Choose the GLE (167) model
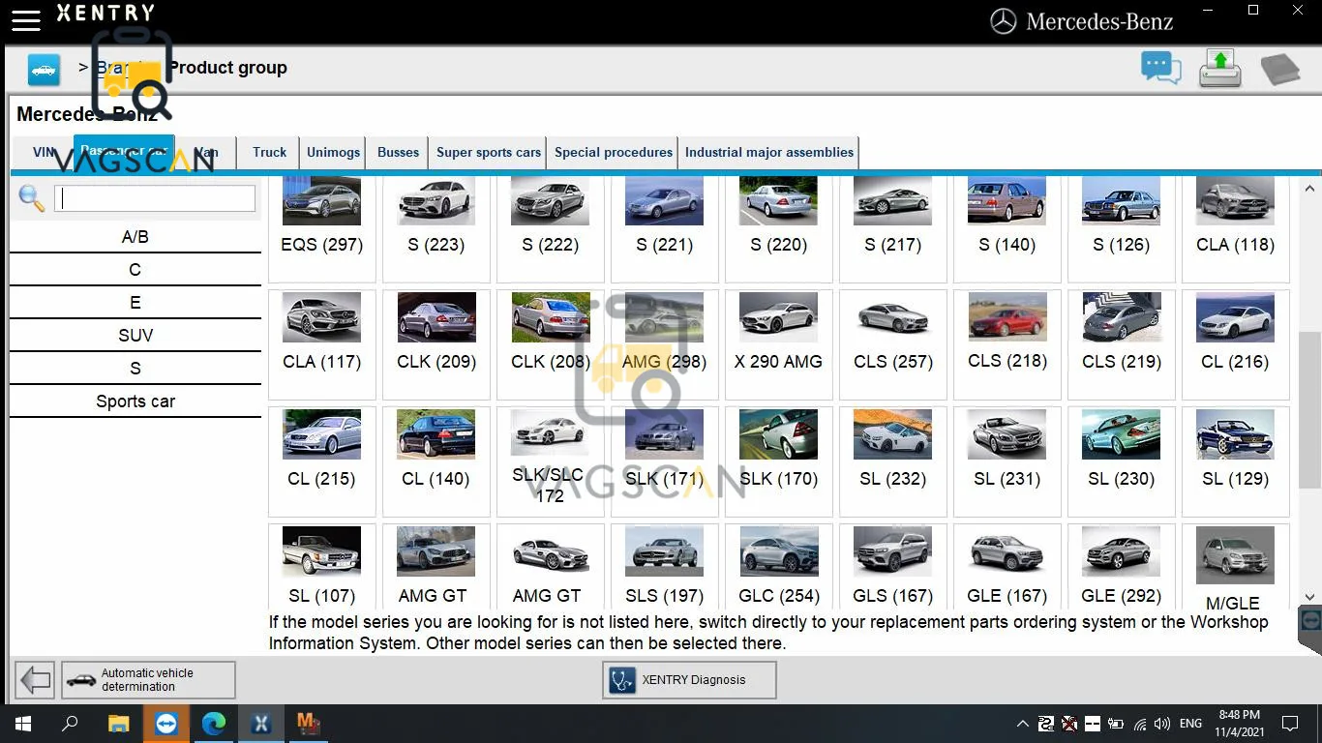Viewport: 1322px width, 743px height. coord(1007,565)
